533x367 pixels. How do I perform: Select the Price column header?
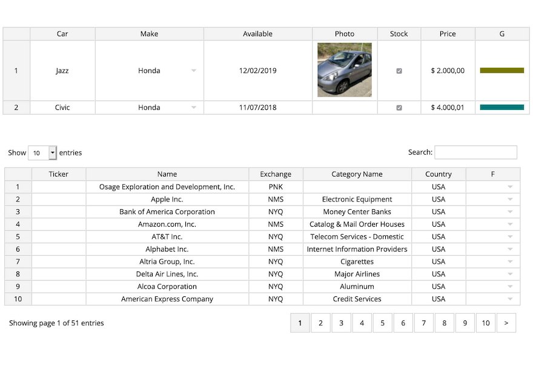448,34
